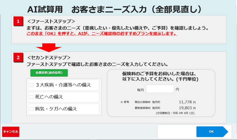The height and width of the screenshot is (140, 237).
Task: Confirm with the blue OK button
Action: click(212, 132)
